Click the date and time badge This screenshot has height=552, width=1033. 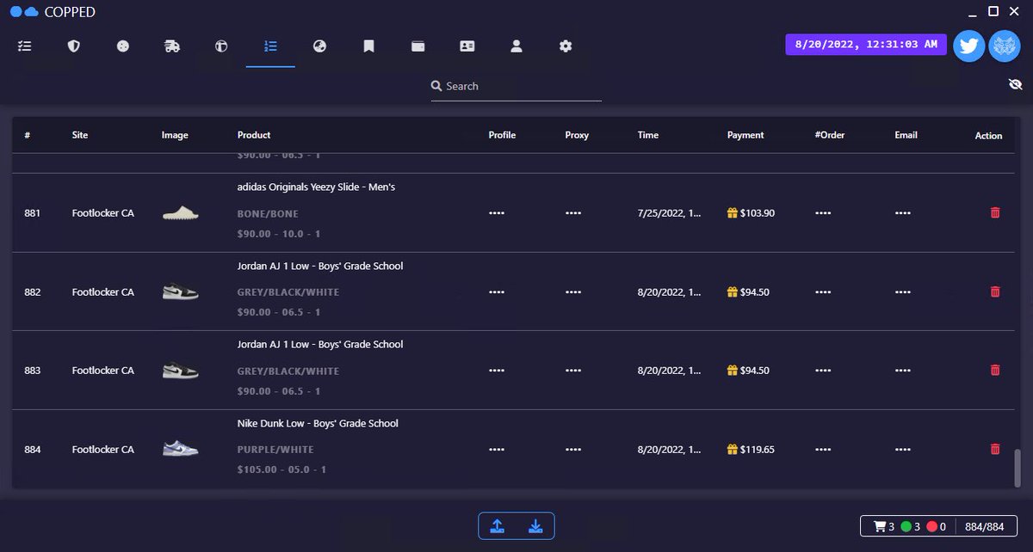pyautogui.click(x=866, y=44)
